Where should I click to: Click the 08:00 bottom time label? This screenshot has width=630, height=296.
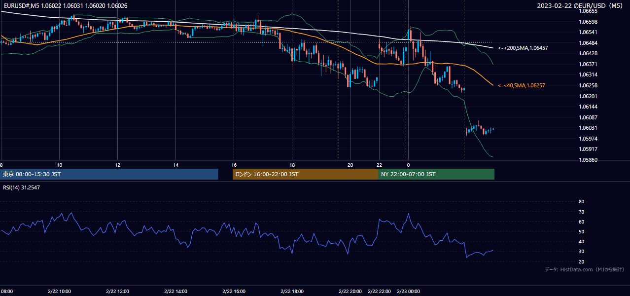pos(6,291)
